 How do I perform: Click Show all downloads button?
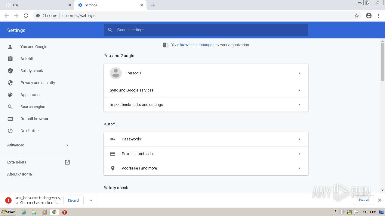click(x=363, y=200)
